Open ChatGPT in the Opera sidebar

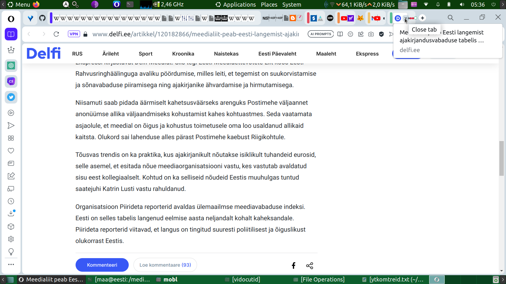[x=11, y=66]
